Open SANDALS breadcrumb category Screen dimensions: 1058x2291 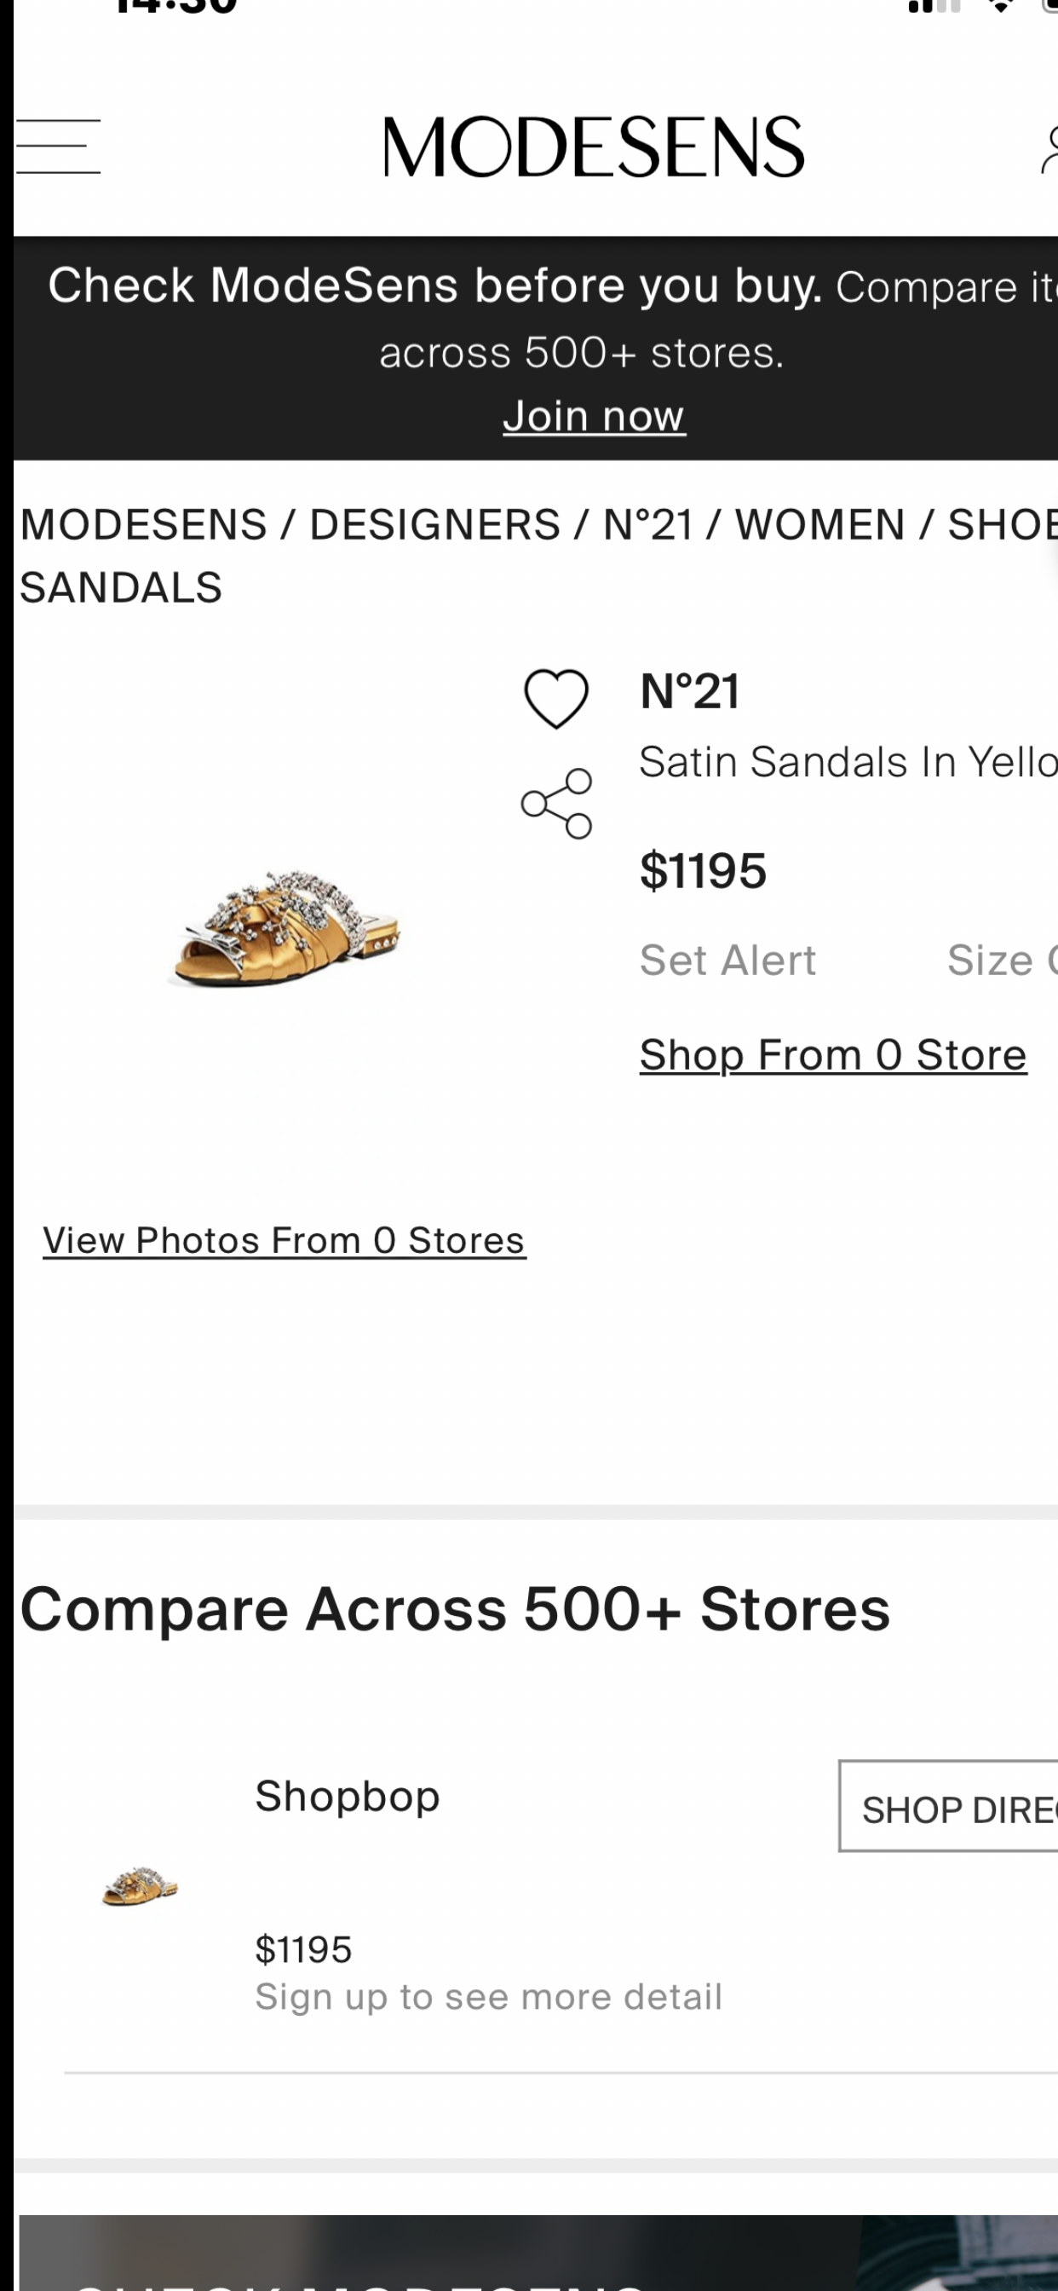121,588
